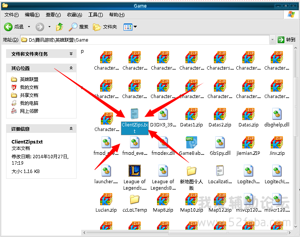
Task: Open the Back history dropdown arrow
Action: 29,27
